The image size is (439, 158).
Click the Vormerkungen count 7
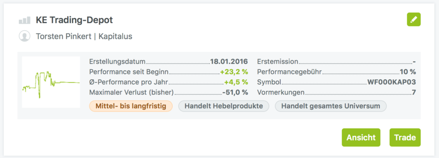tap(414, 92)
